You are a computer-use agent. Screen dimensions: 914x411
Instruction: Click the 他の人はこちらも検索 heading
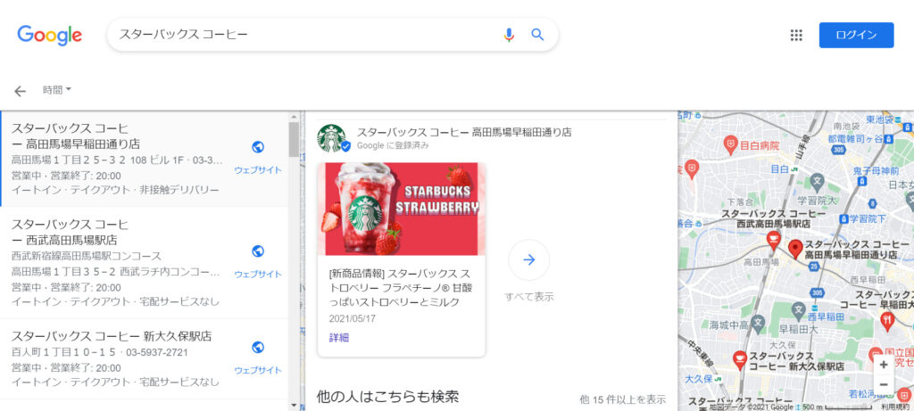[x=387, y=397]
